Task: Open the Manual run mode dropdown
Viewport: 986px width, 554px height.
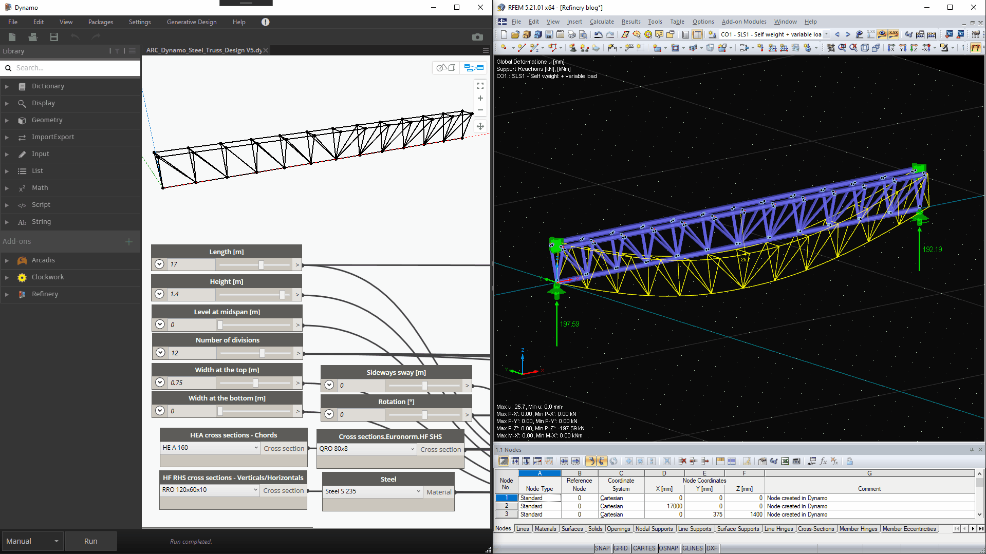Action: coord(32,541)
